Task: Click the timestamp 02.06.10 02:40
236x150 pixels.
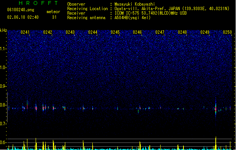Action: coord(23,17)
